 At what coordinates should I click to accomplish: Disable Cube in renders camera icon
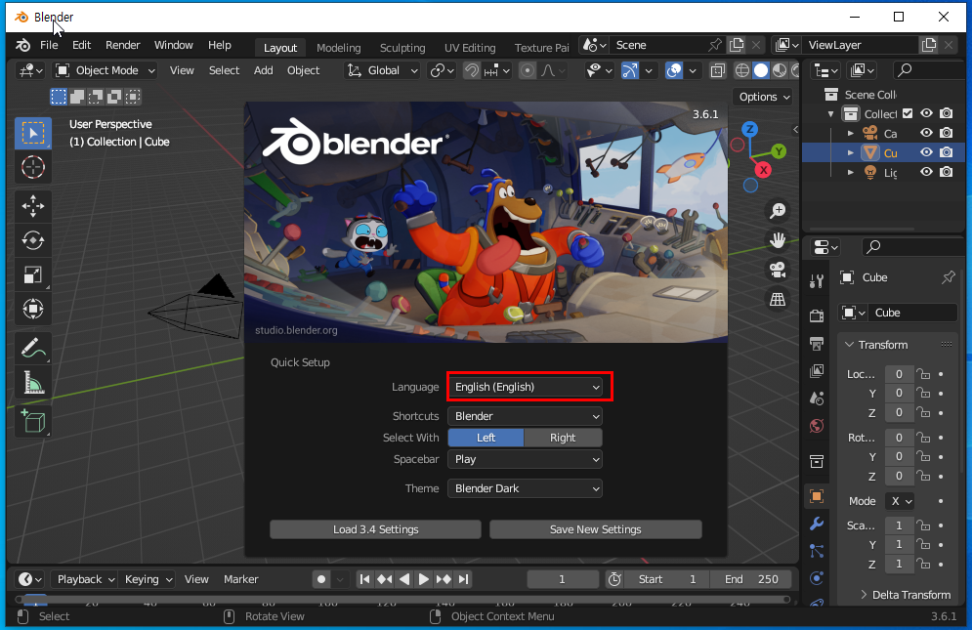[946, 152]
